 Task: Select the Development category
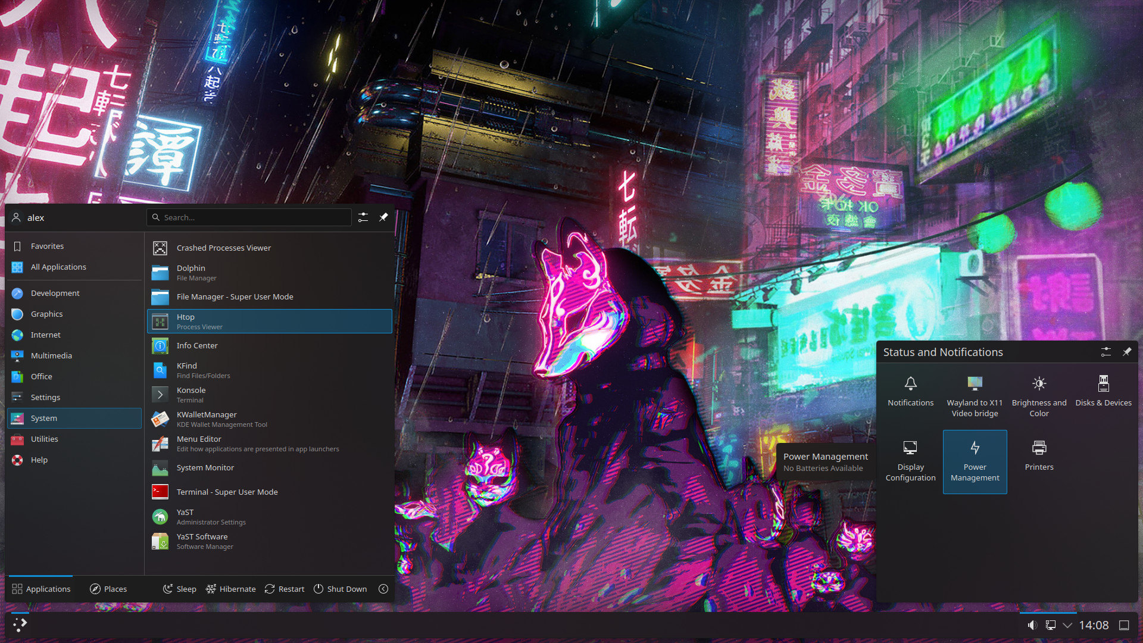point(74,293)
